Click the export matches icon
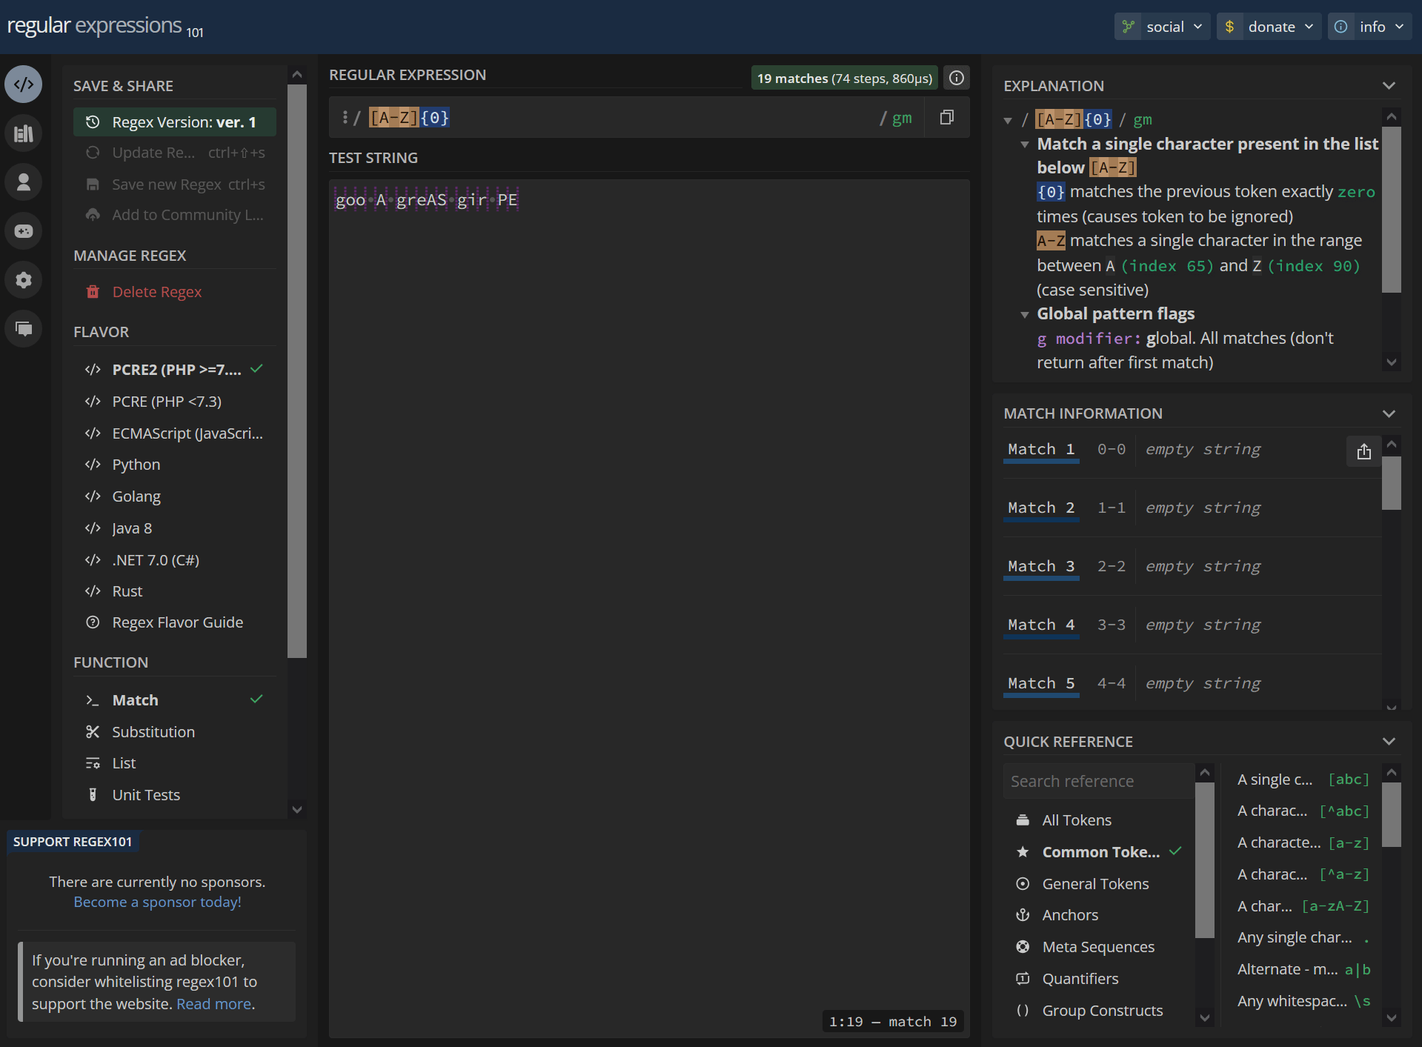The width and height of the screenshot is (1422, 1047). click(x=1363, y=451)
